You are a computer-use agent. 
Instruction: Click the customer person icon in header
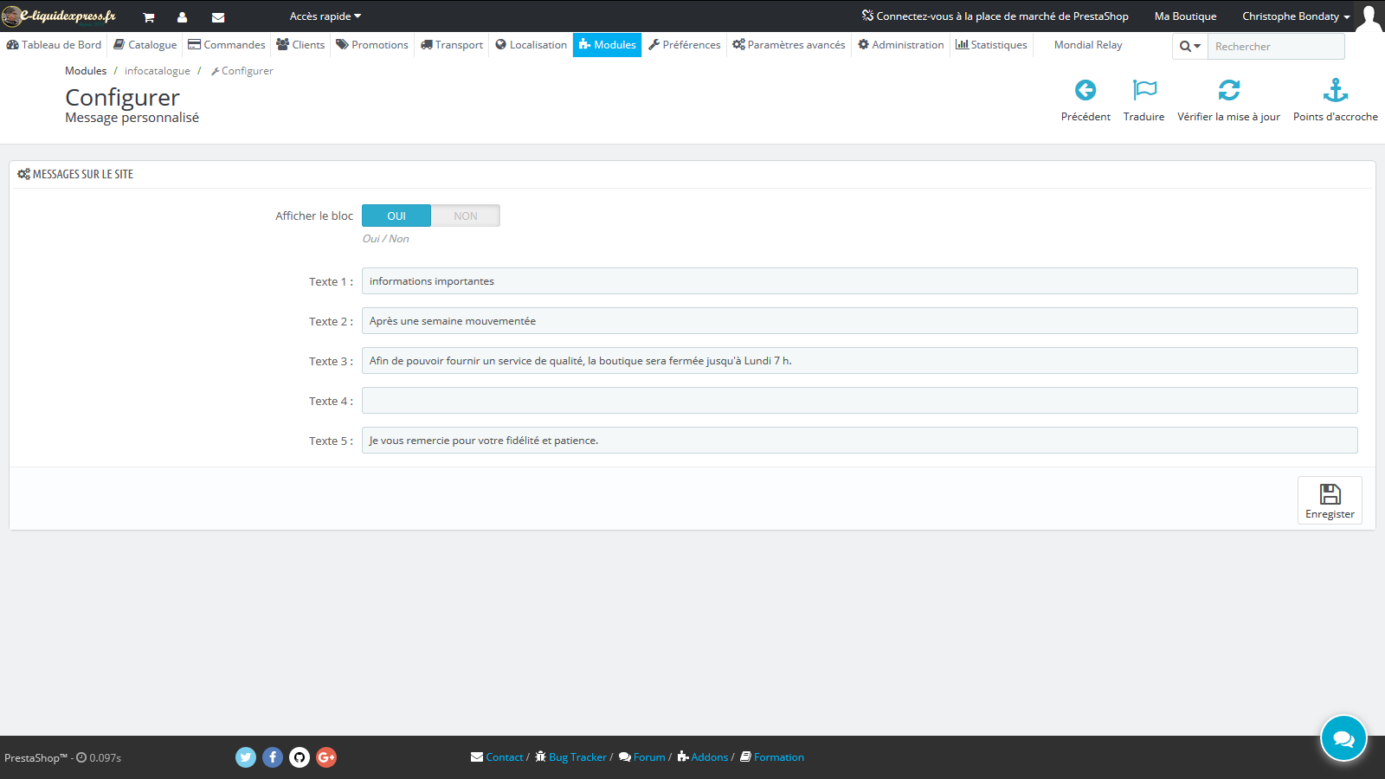click(182, 17)
